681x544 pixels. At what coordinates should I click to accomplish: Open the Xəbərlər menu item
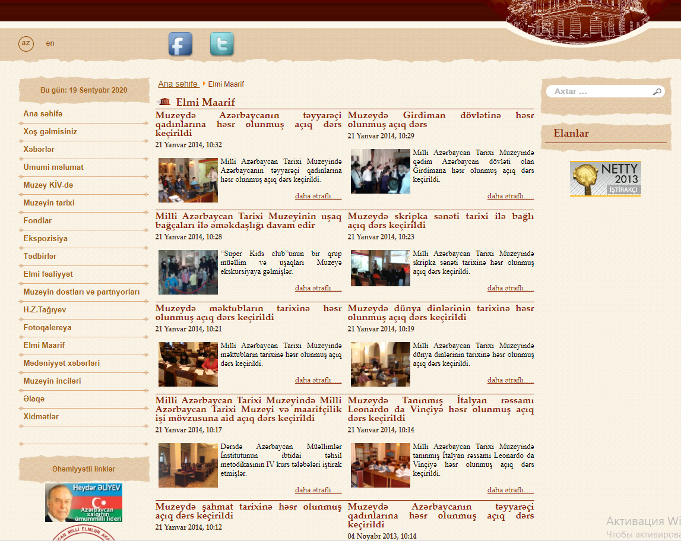(39, 150)
